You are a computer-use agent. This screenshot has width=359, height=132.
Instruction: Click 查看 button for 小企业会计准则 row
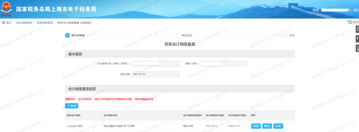256,126
